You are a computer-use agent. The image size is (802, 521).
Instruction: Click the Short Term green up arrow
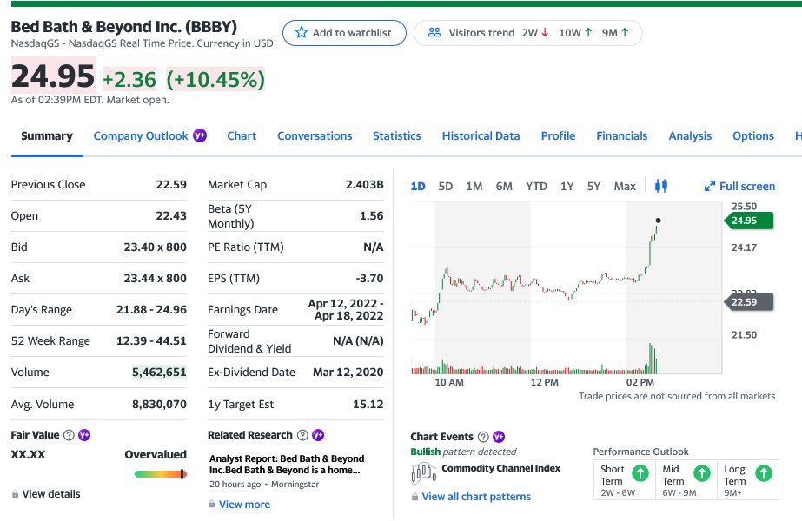pos(640,473)
